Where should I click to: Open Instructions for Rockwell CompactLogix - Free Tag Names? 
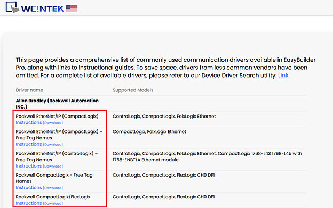[x=29, y=187]
